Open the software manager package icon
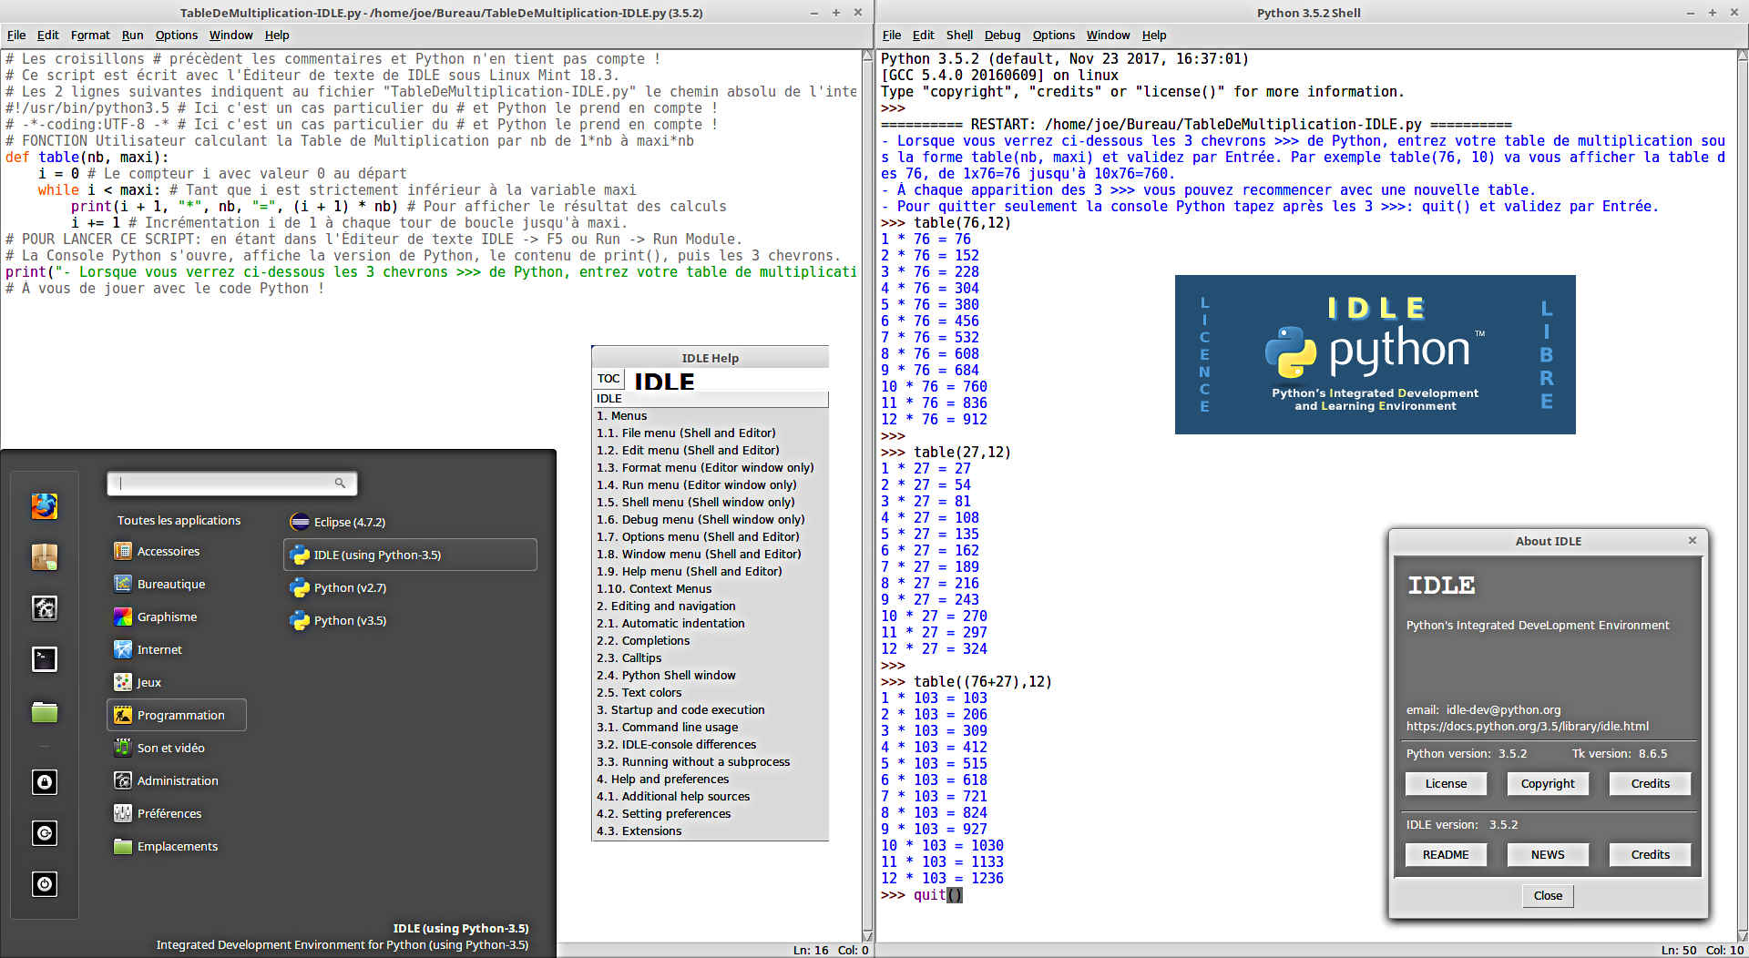Viewport: 1749px width, 958px height. coord(44,556)
